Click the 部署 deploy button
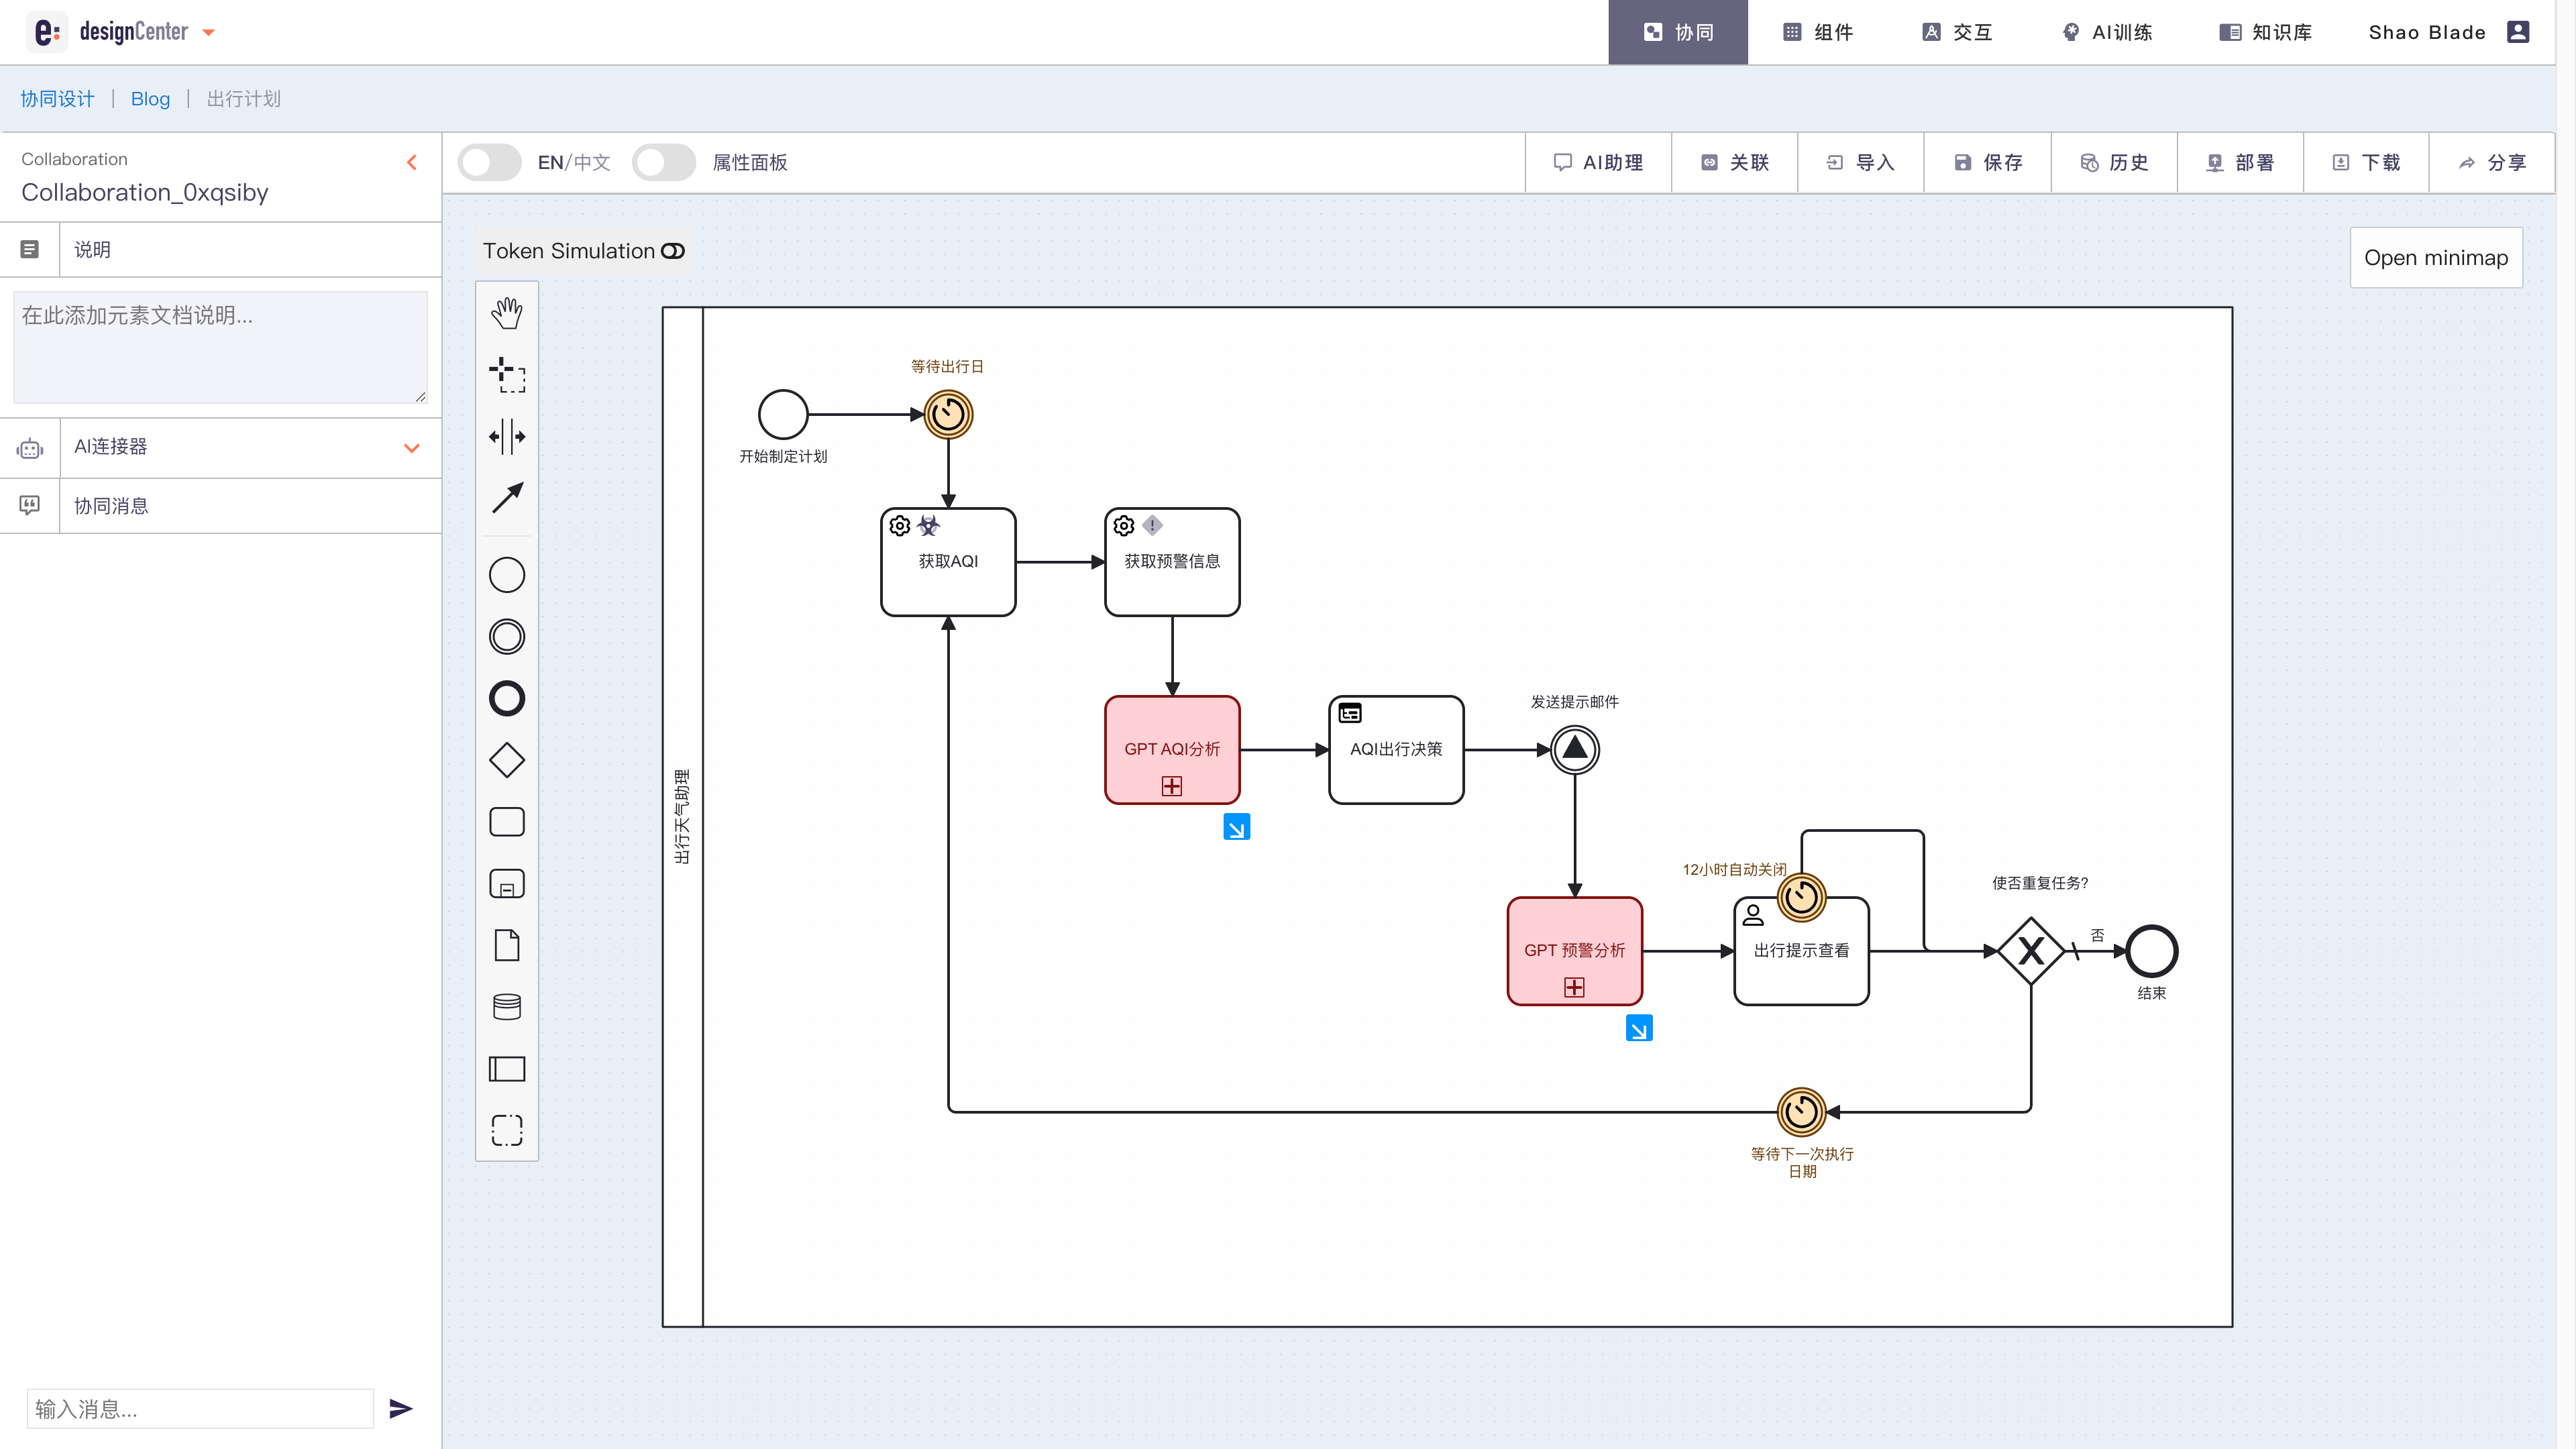The height and width of the screenshot is (1449, 2576). (x=2240, y=162)
